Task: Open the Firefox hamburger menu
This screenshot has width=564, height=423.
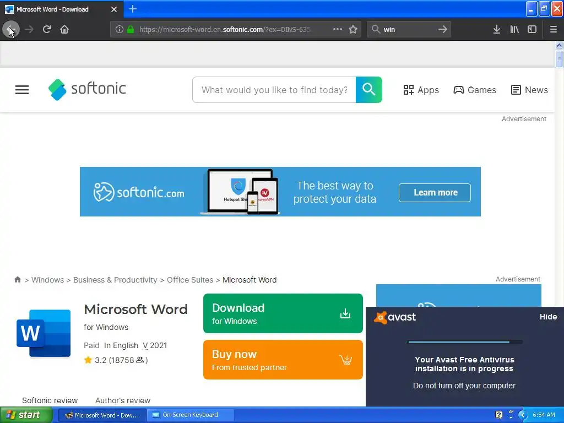Action: point(553,29)
